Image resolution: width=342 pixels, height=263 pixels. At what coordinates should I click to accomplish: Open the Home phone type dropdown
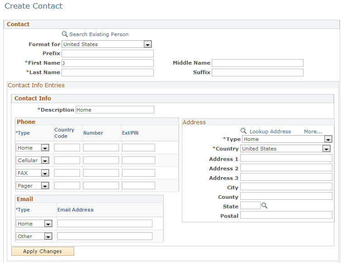(x=33, y=148)
